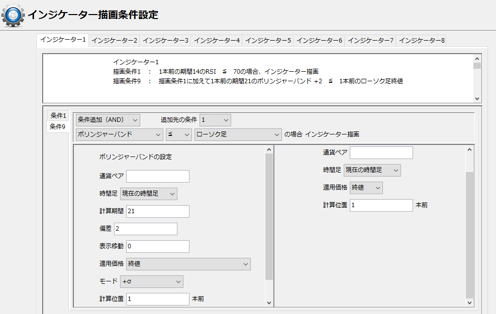Image resolution: width=496 pixels, height=314 pixels.
Task: Open the インジケーター5 tab
Action: 267,40
